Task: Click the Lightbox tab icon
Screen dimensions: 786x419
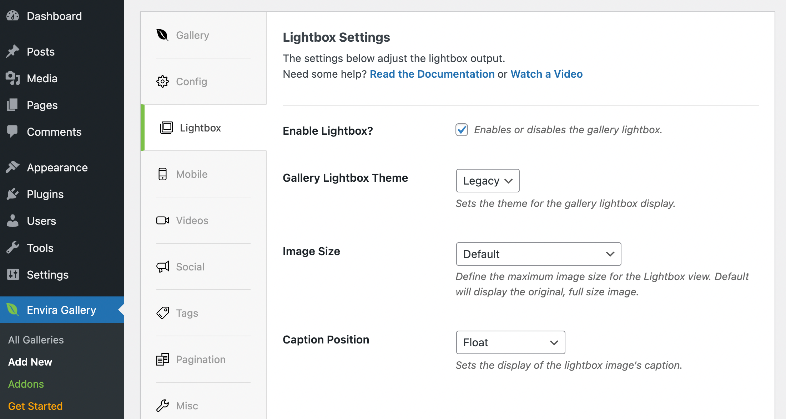Action: [x=166, y=128]
